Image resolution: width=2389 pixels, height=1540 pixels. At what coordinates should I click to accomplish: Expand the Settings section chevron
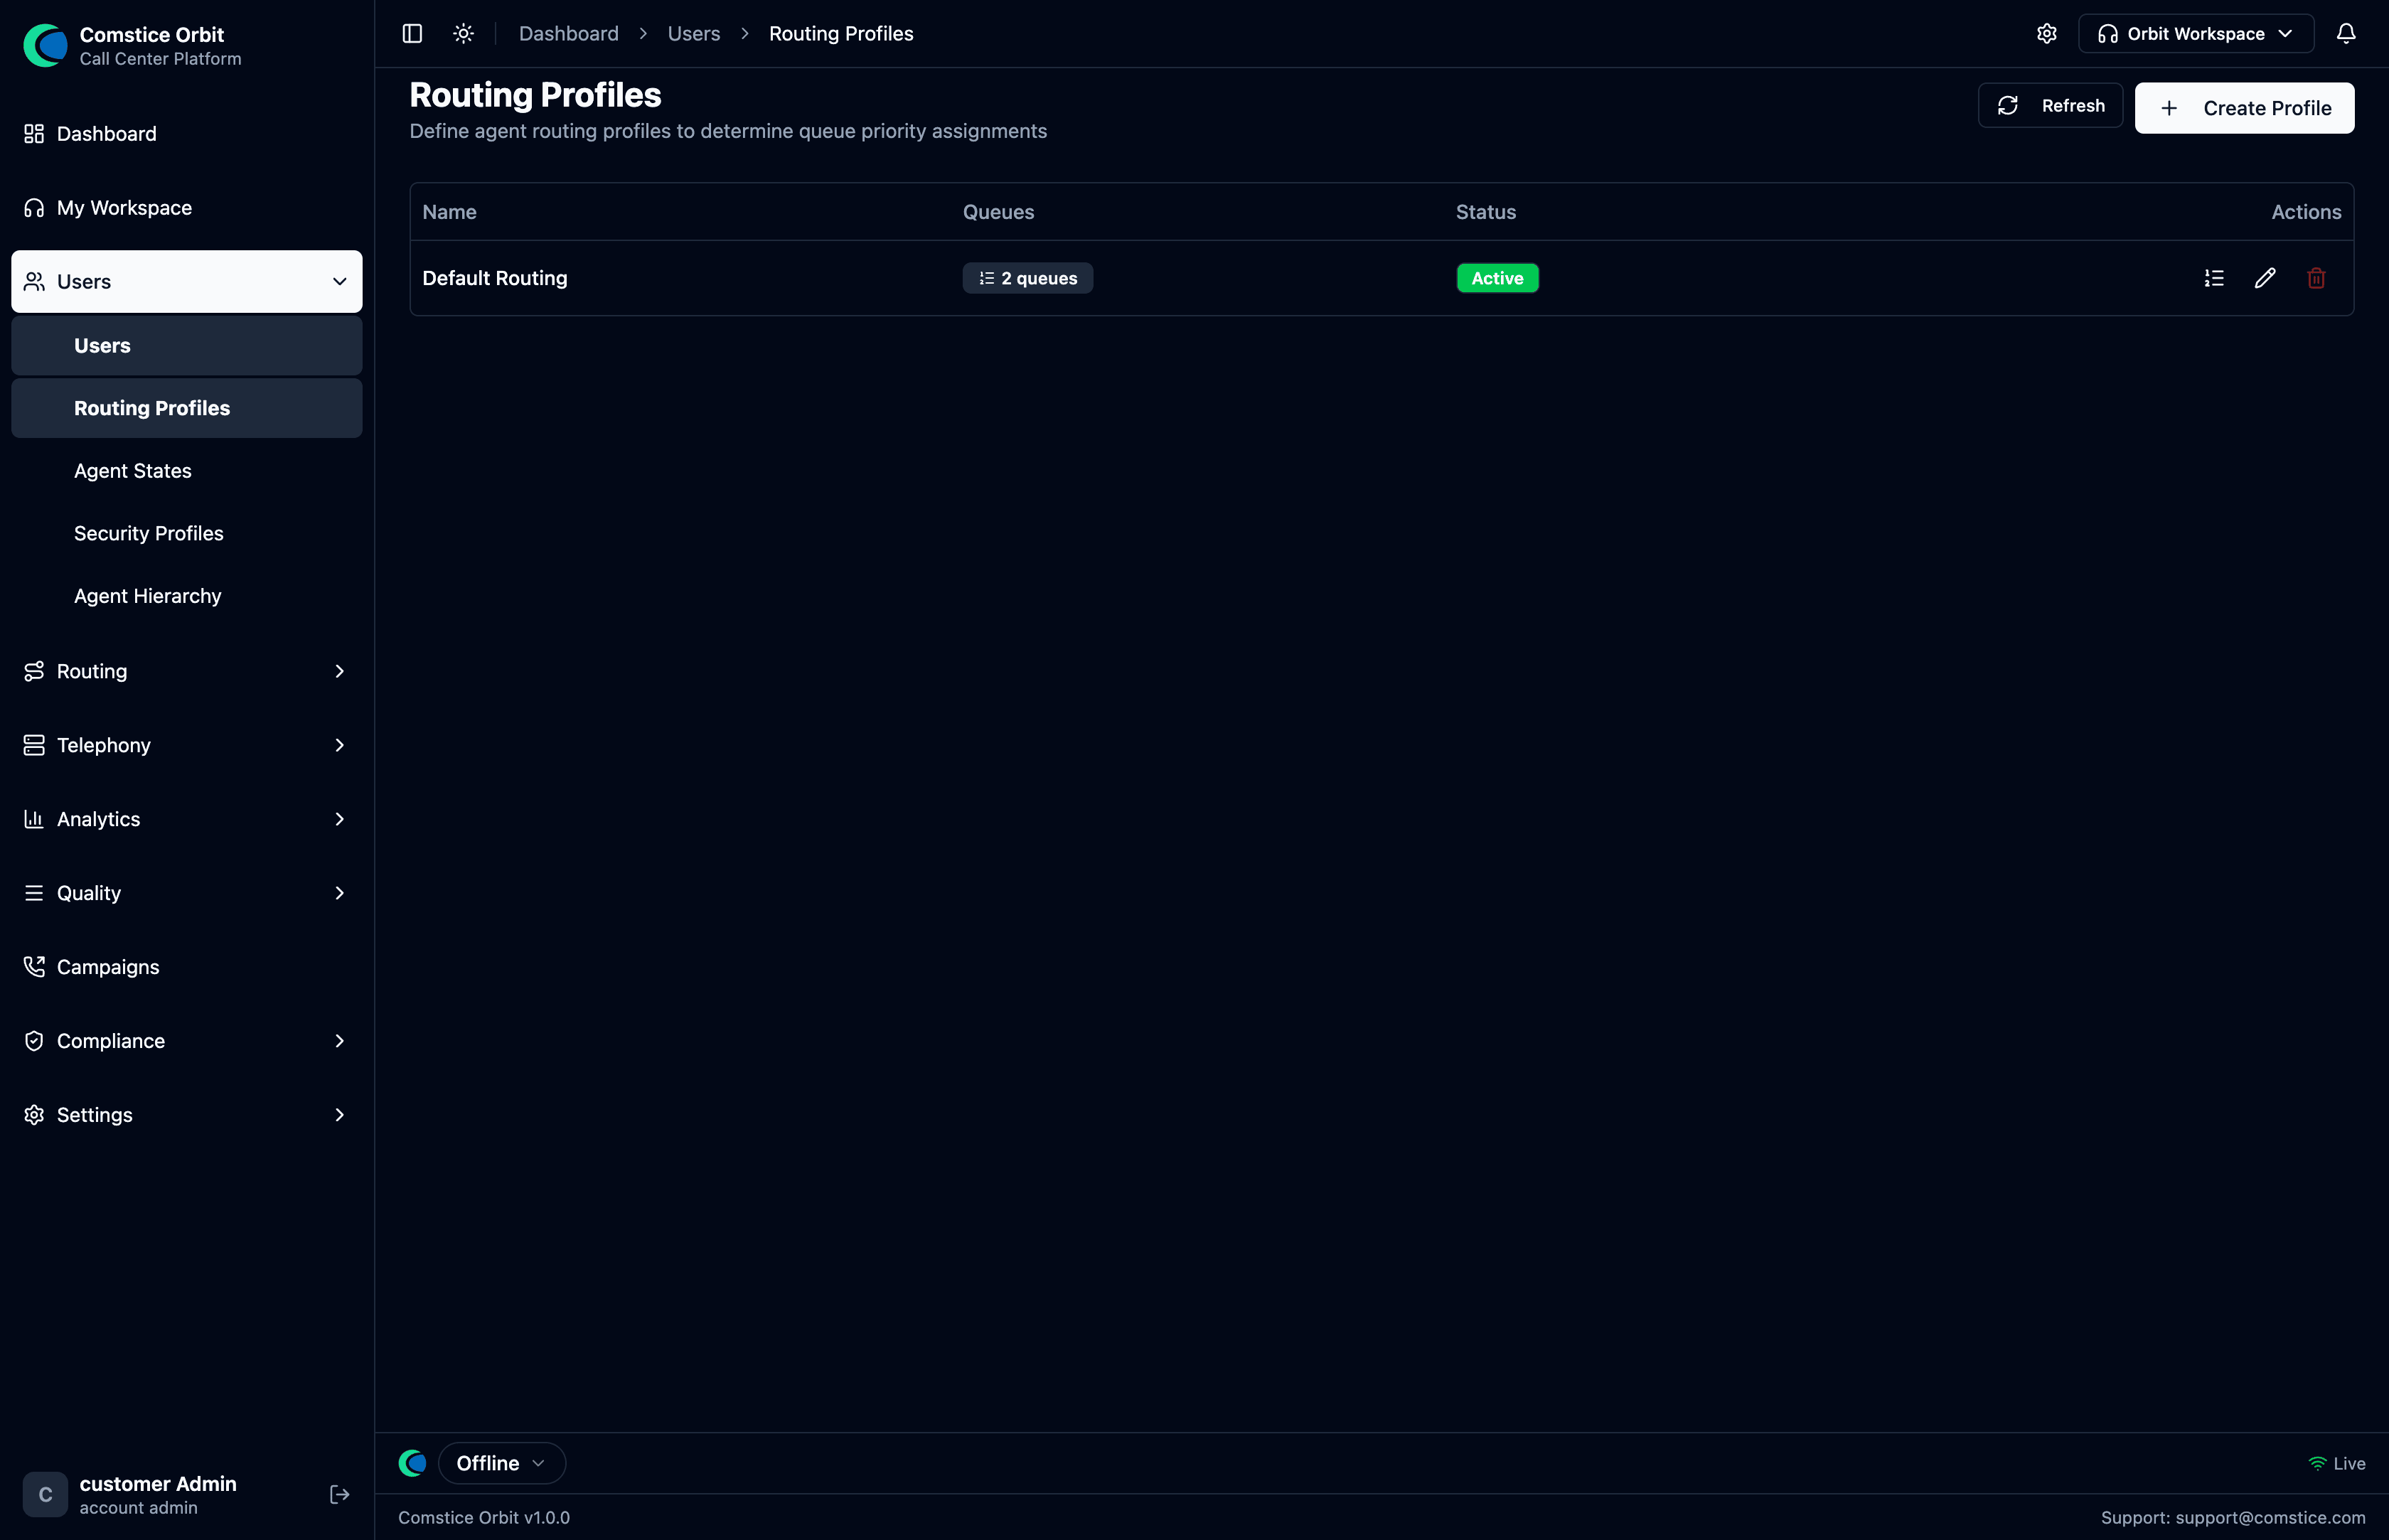click(340, 1115)
